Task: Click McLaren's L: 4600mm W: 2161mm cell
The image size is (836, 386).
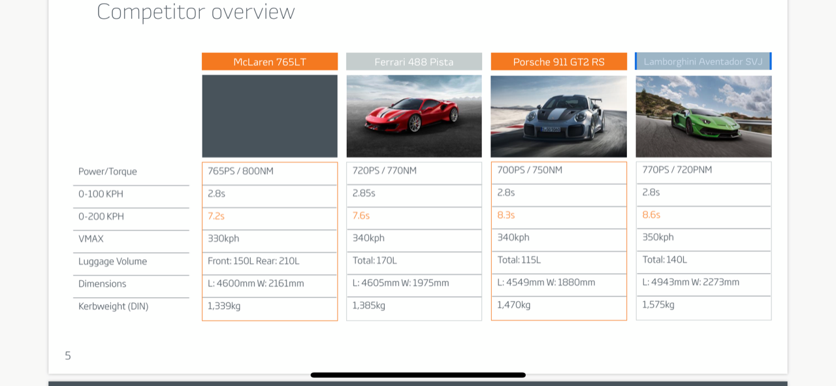Action: [256, 283]
